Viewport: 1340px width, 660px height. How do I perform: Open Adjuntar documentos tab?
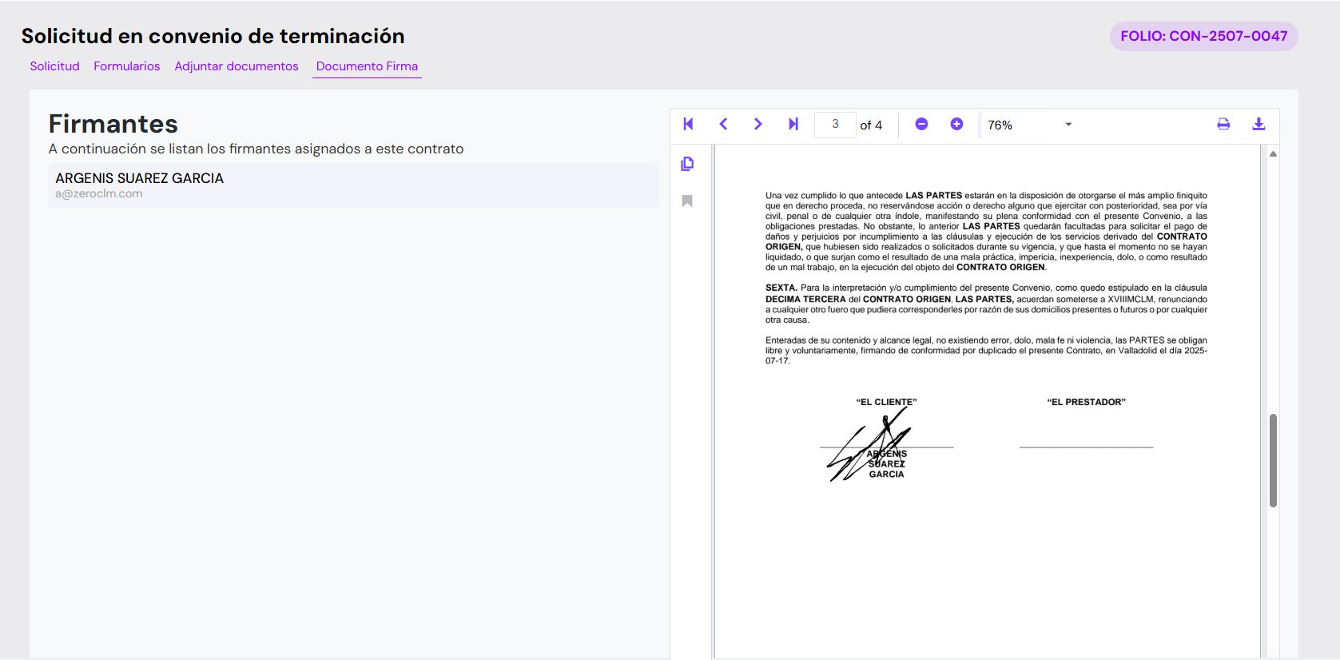point(237,66)
